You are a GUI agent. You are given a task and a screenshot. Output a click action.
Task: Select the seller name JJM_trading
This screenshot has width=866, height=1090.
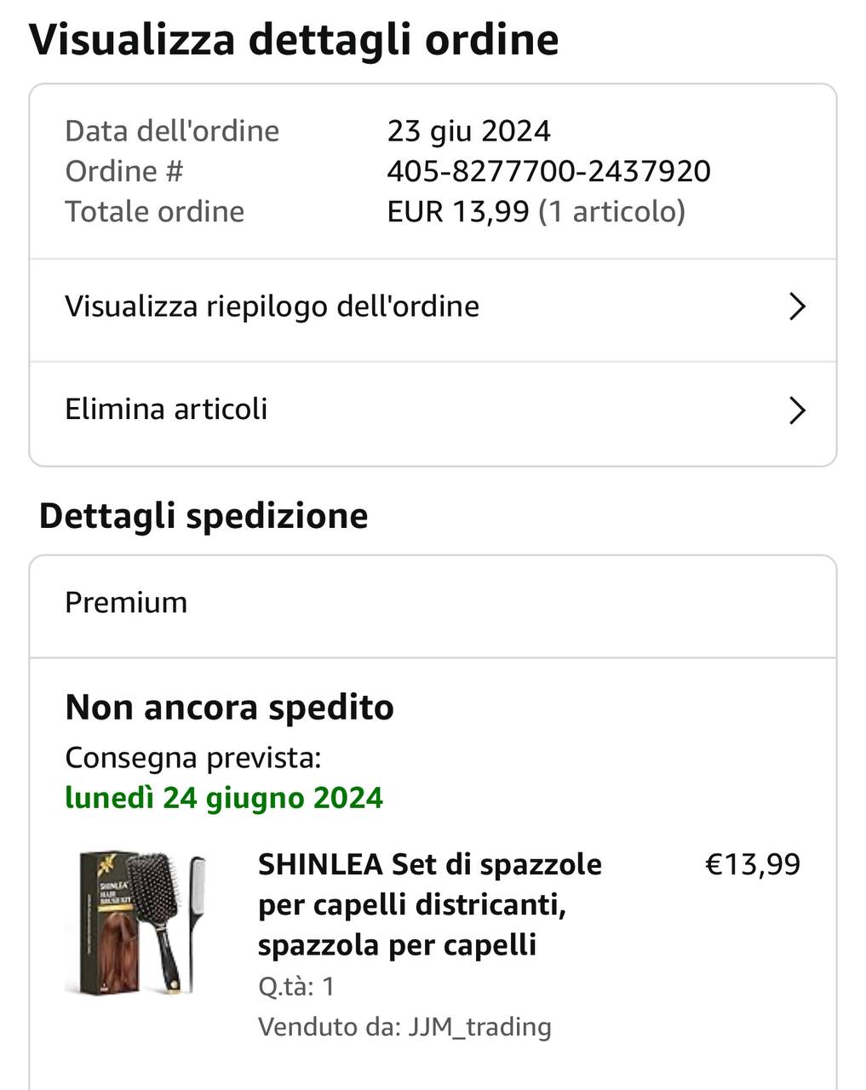(479, 1027)
